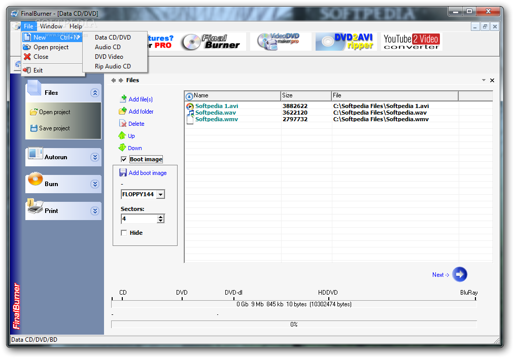The height and width of the screenshot is (358, 514).
Task: Click the blue Next arrow circle
Action: coord(460,274)
